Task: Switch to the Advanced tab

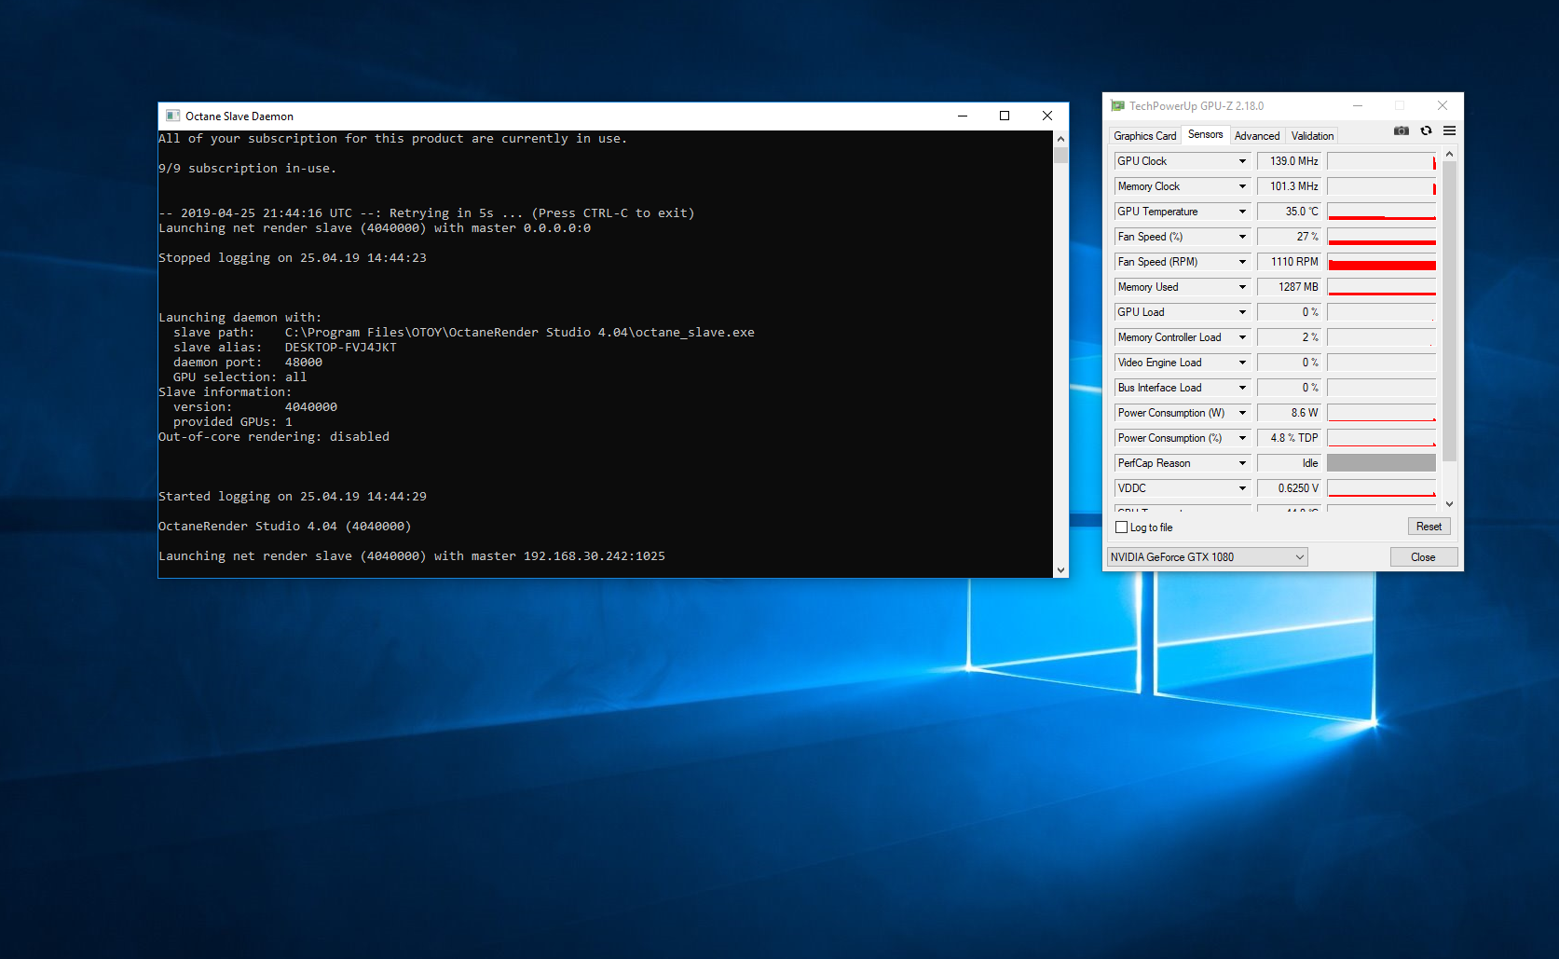Action: click(1257, 136)
